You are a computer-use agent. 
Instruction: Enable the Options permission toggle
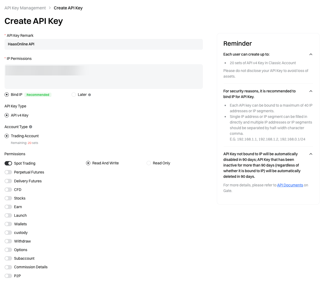pyautogui.click(x=8, y=250)
